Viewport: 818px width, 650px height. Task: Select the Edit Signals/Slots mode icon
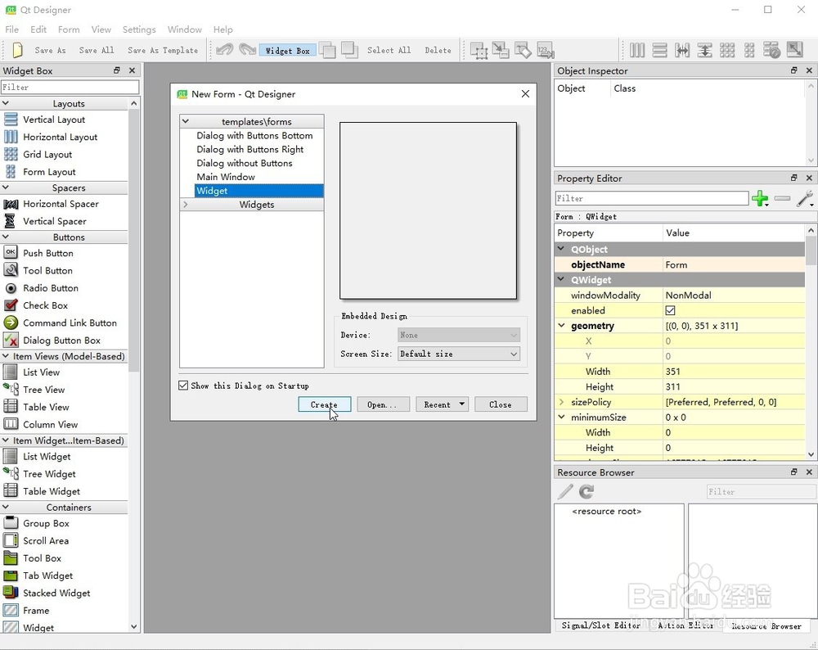[x=501, y=50]
